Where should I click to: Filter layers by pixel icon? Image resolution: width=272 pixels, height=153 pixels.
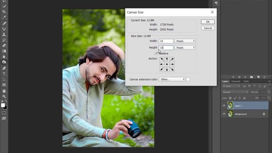coord(244,86)
